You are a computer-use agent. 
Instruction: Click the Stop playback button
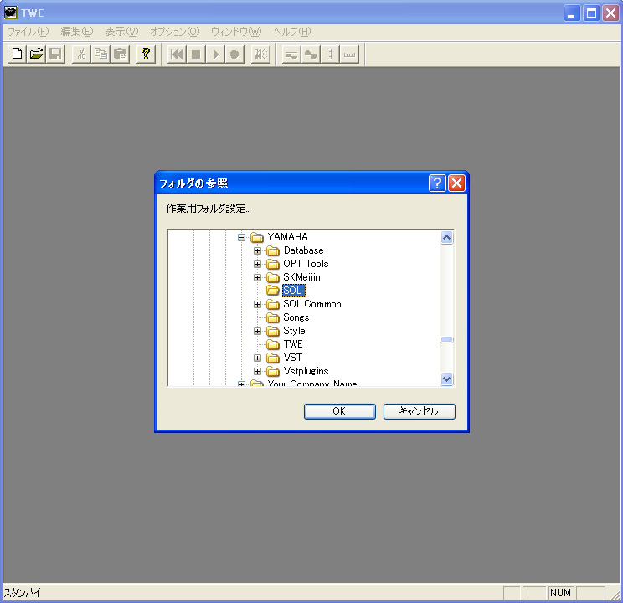point(196,54)
